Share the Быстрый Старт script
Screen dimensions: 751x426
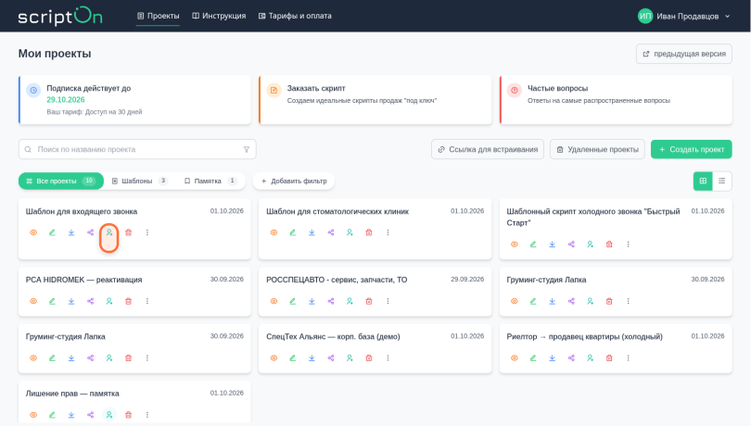571,244
